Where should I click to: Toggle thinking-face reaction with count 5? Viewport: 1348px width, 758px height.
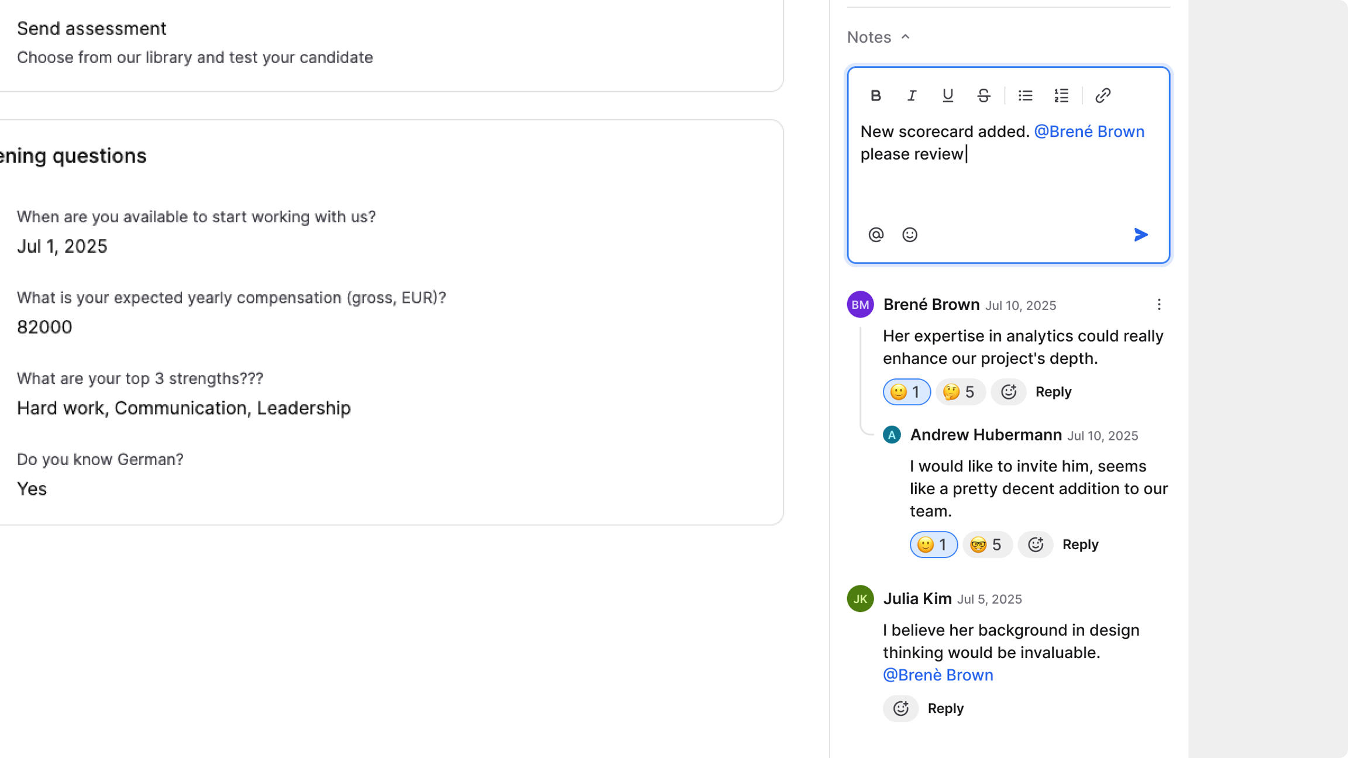point(960,392)
